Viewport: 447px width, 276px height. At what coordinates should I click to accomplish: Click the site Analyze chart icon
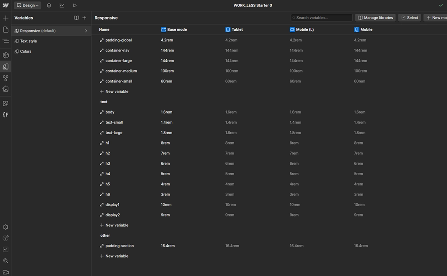pos(62,5)
